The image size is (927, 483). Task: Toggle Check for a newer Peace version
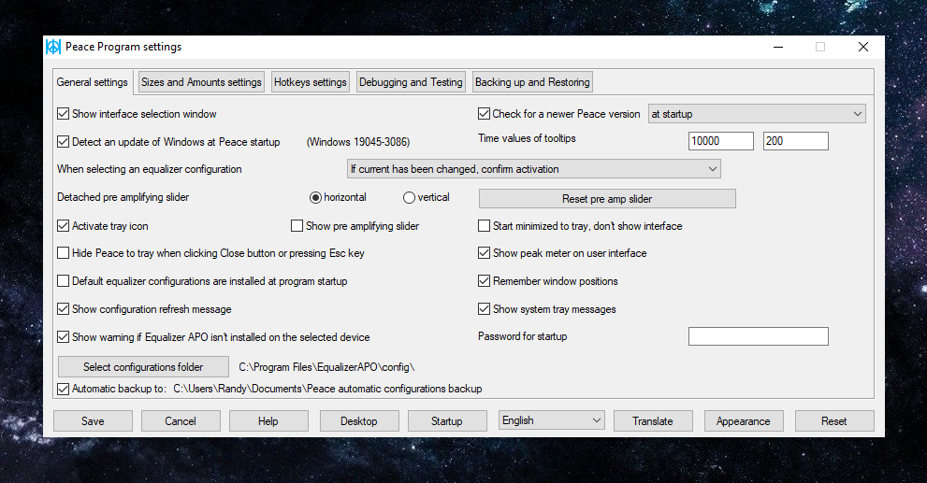point(485,114)
